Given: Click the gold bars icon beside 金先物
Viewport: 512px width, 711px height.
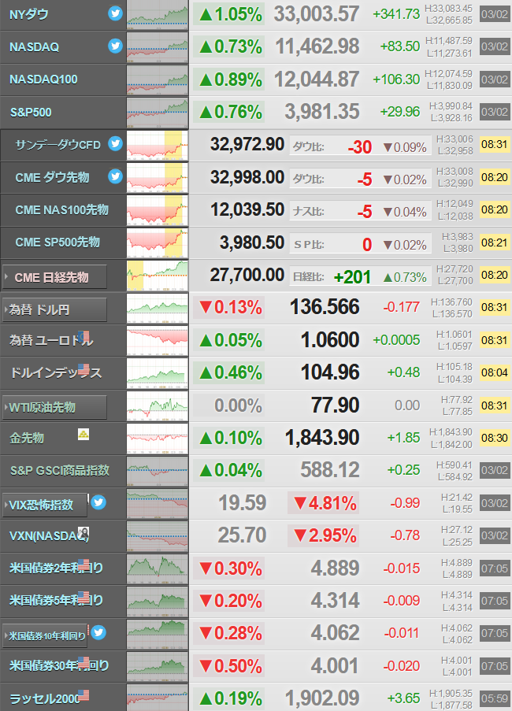Looking at the screenshot, I should point(83,435).
